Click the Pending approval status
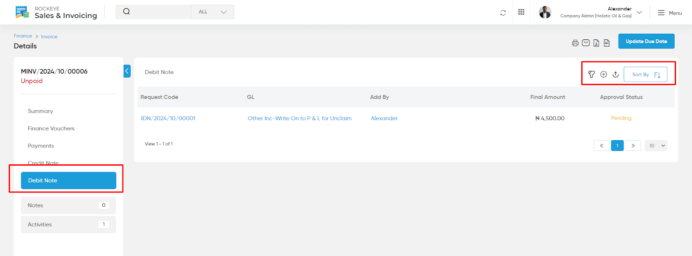The width and height of the screenshot is (692, 256). pyautogui.click(x=621, y=118)
